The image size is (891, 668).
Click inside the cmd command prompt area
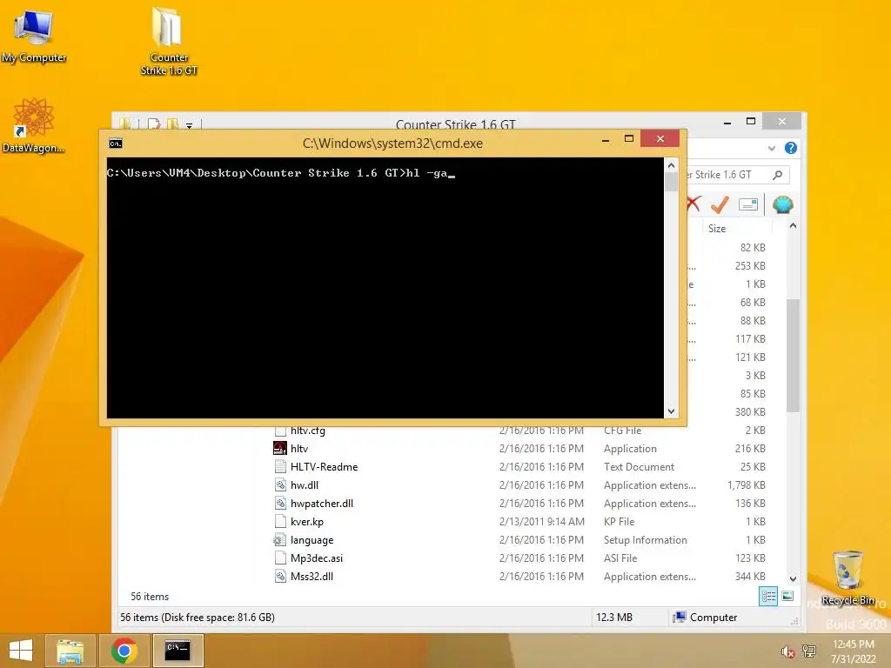tap(385, 288)
